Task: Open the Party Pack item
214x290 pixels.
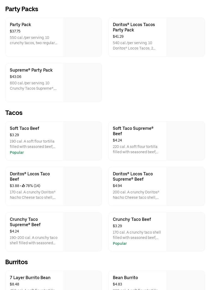Action: click(20, 24)
